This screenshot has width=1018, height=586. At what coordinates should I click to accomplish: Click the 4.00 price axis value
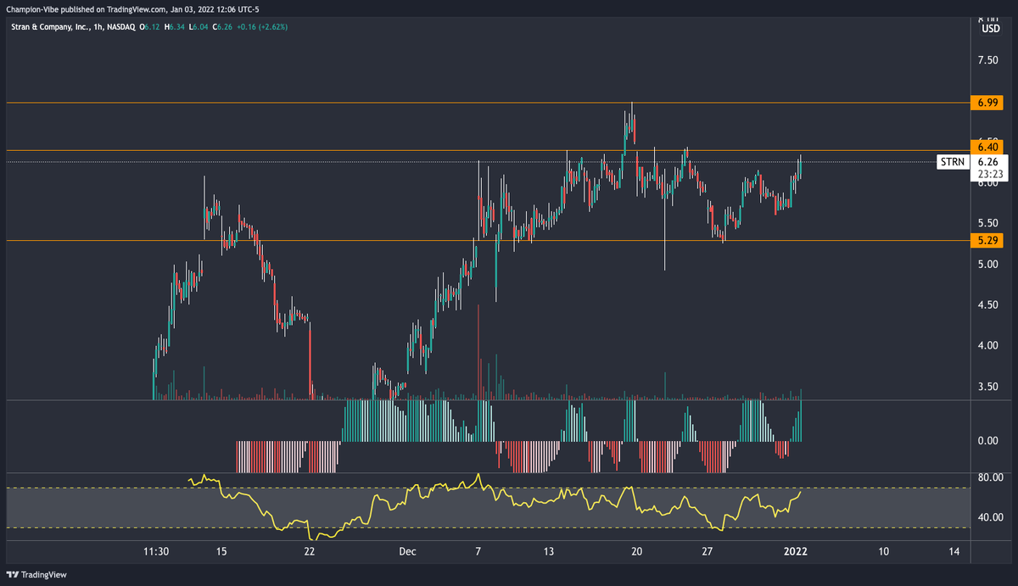point(988,345)
